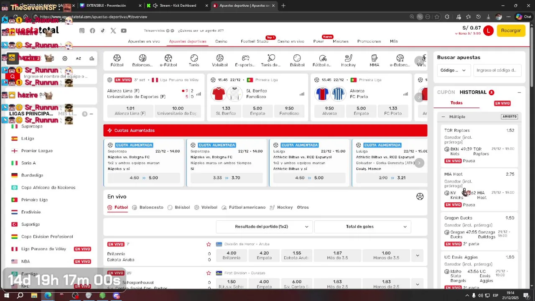Screen dimensions: 535x301
Task: Select the e-Fútbol sport icon
Action: 168,61
